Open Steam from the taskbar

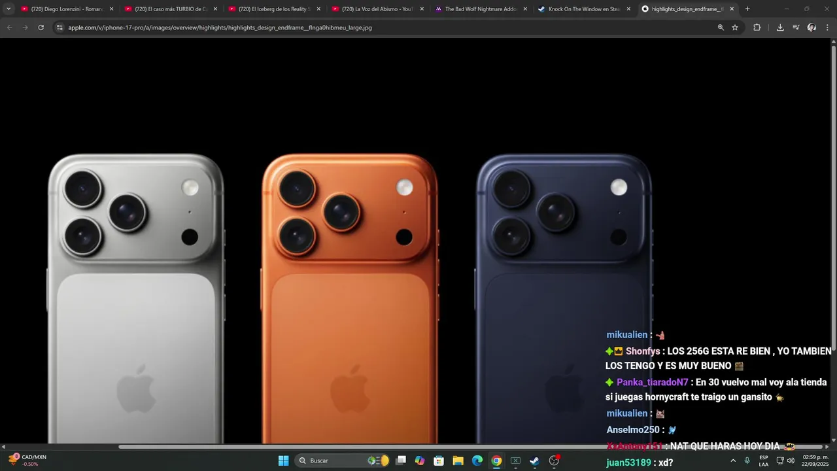[534, 461]
